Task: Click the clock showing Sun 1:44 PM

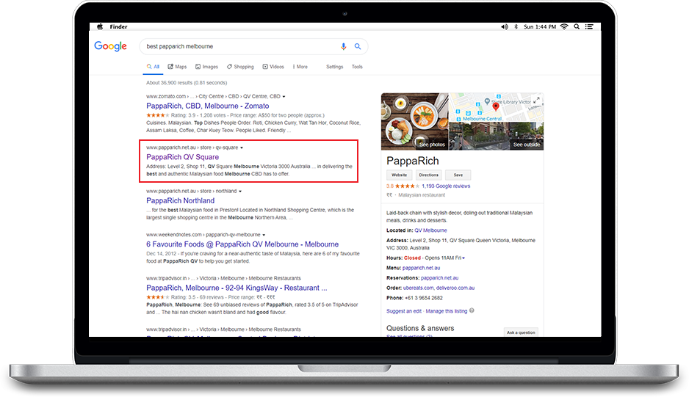Action: point(540,27)
